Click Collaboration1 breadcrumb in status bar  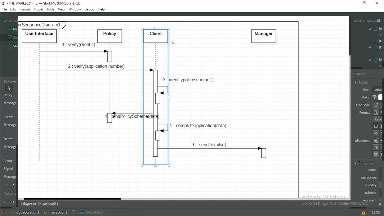click(x=25, y=213)
